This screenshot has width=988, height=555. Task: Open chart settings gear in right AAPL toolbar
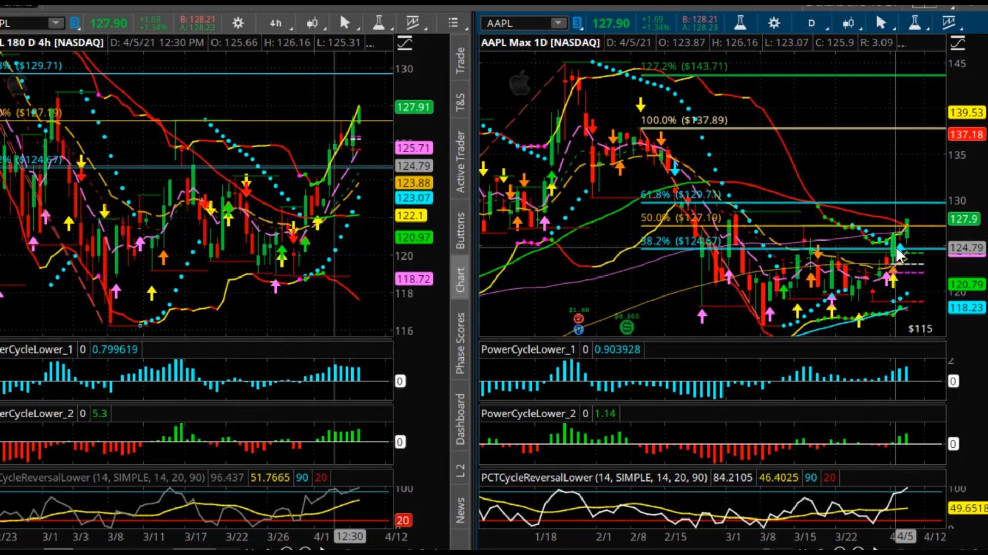pyautogui.click(x=774, y=23)
